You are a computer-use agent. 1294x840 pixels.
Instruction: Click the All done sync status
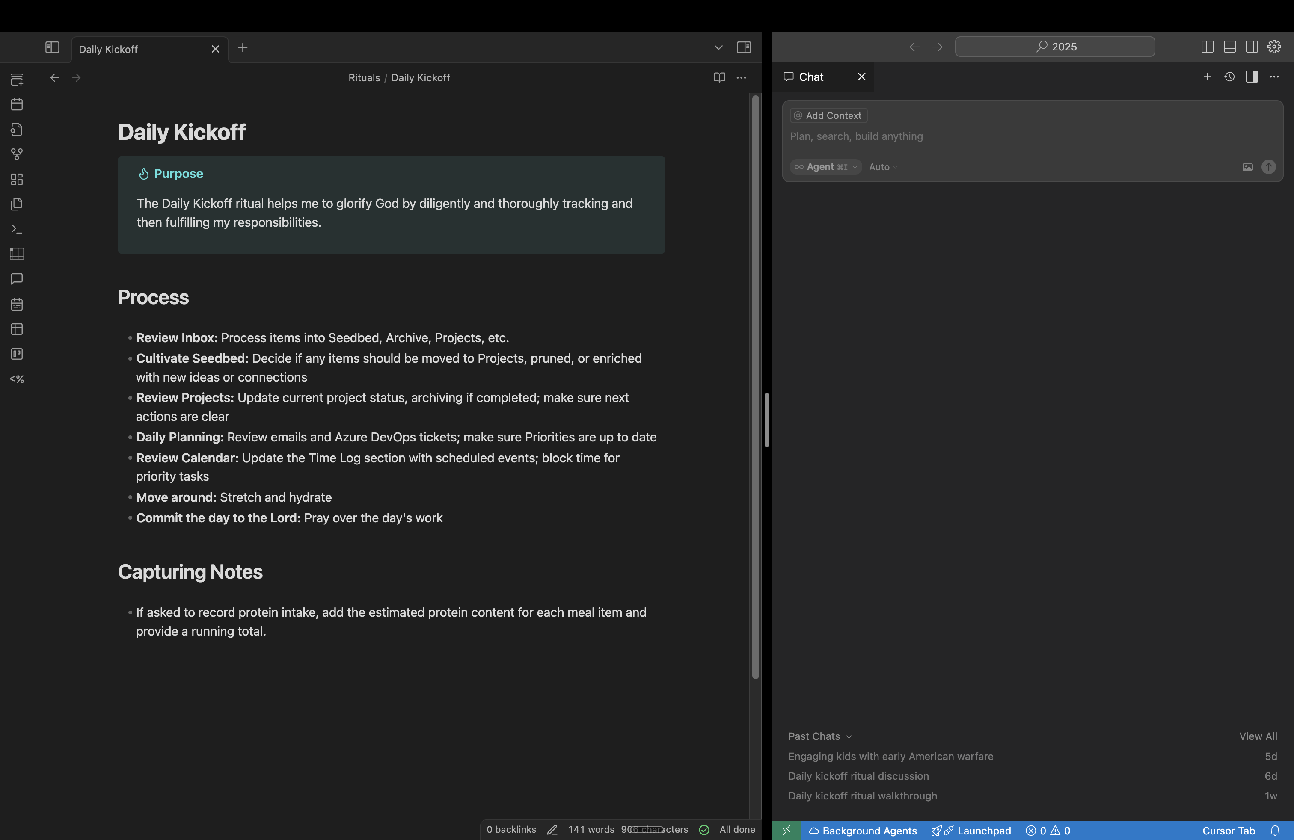point(737,829)
